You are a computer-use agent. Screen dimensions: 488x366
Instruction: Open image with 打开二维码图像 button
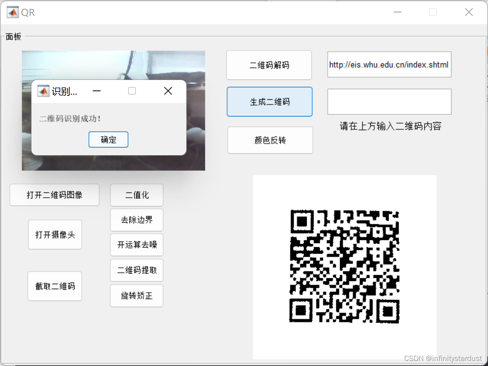pyautogui.click(x=54, y=195)
